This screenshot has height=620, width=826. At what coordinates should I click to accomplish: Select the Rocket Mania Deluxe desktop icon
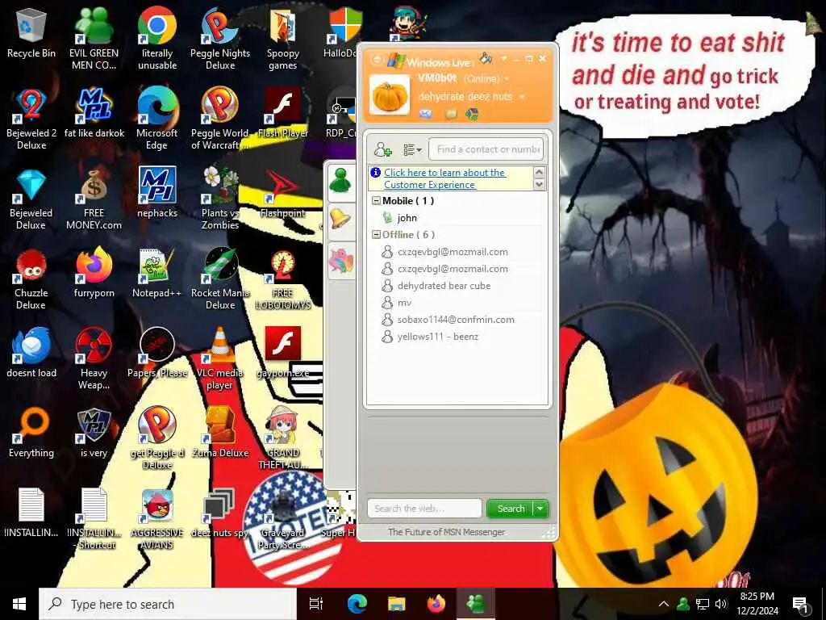220,279
